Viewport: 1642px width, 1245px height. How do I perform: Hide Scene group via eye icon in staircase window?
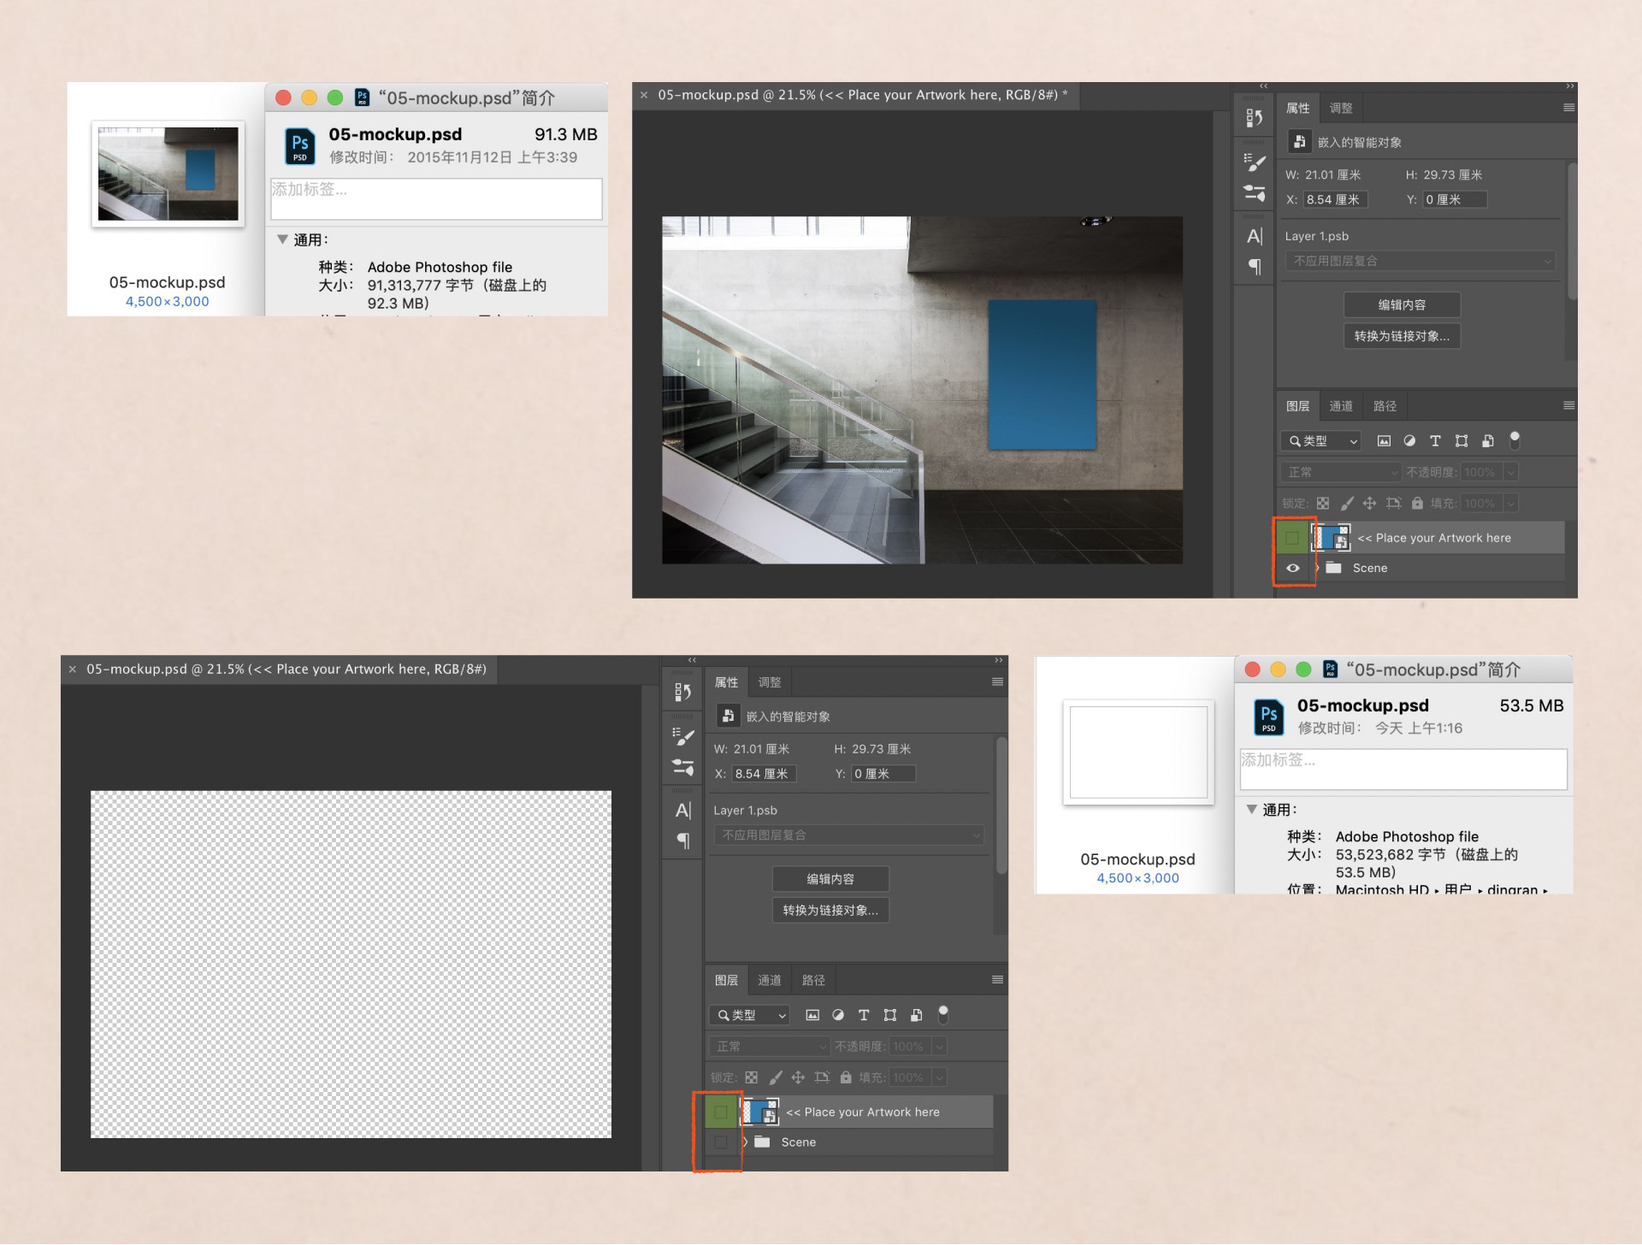click(x=1293, y=568)
